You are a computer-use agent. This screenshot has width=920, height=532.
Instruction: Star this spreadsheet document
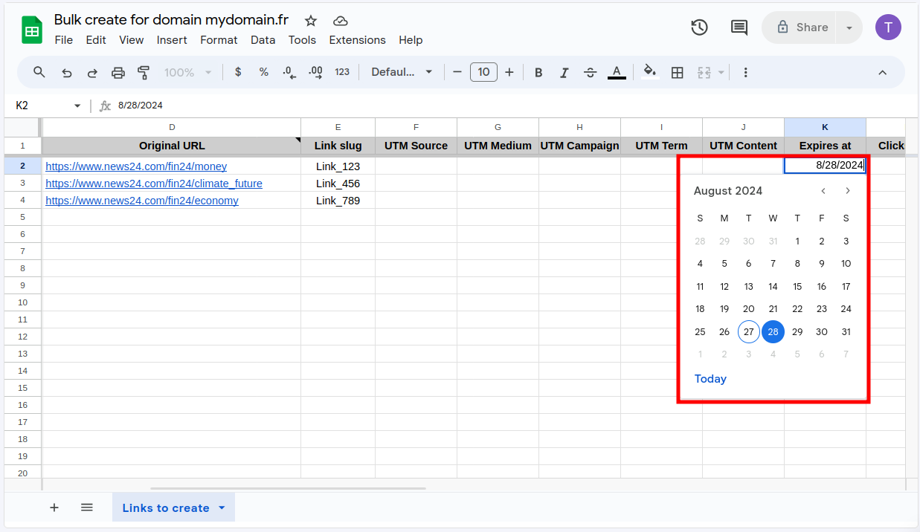click(x=311, y=21)
